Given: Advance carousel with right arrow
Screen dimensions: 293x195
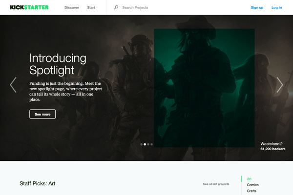Looking at the screenshot, I should 280,85.
